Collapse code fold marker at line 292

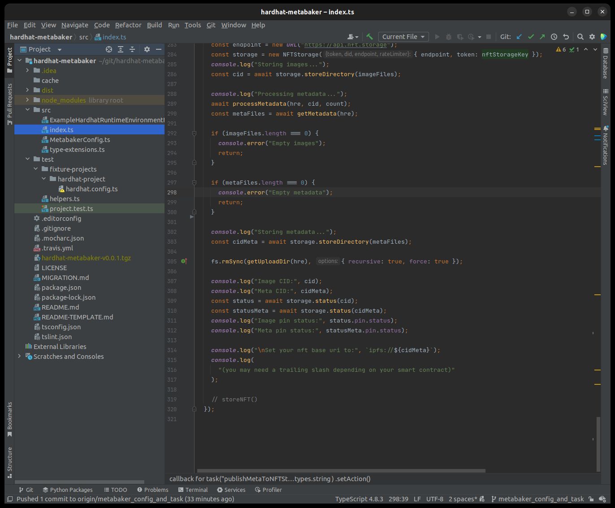(194, 133)
